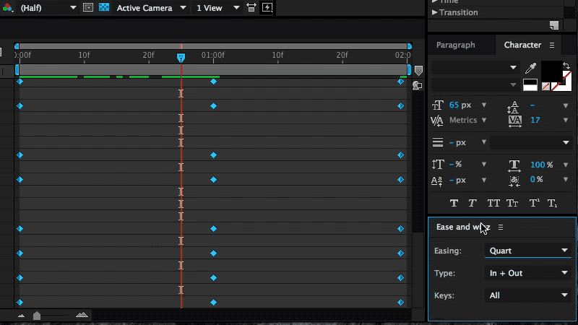Click the vertical scale icon

pos(438,165)
